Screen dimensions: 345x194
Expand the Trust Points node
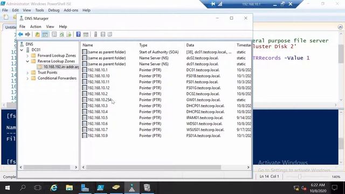click(27, 73)
